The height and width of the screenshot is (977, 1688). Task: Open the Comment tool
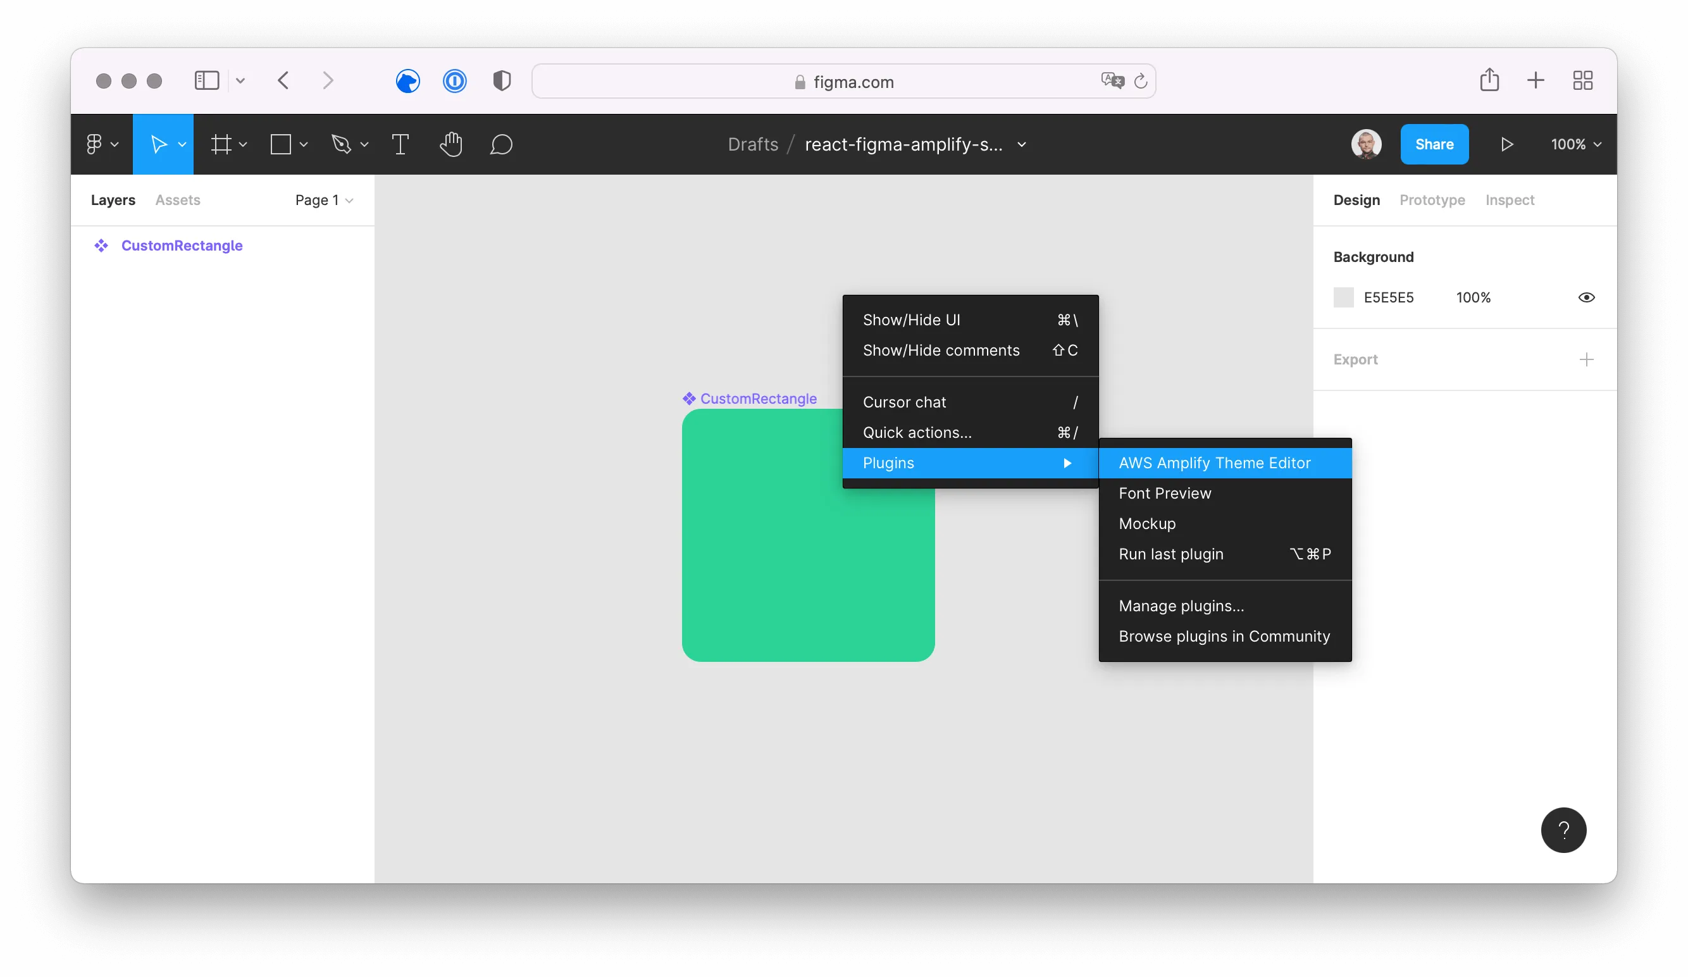[x=501, y=144]
